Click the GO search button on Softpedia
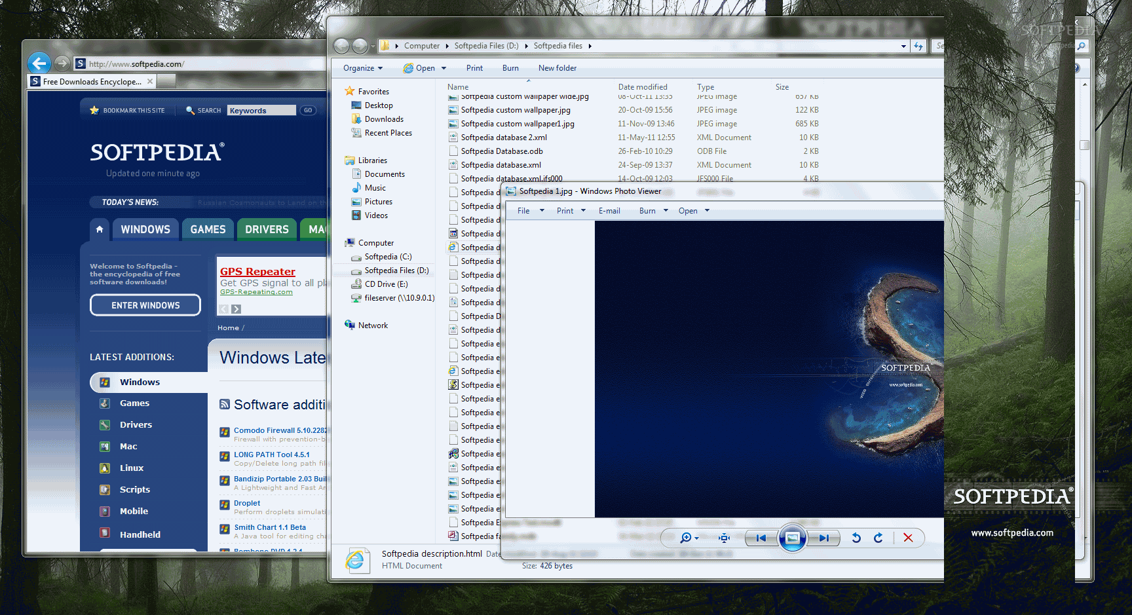 pos(308,110)
